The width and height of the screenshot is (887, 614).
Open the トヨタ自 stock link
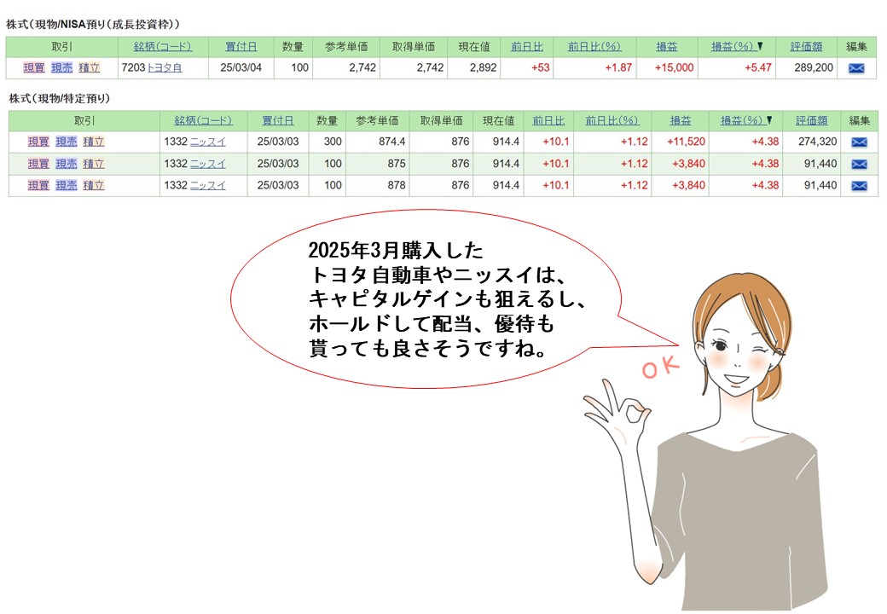(x=165, y=68)
